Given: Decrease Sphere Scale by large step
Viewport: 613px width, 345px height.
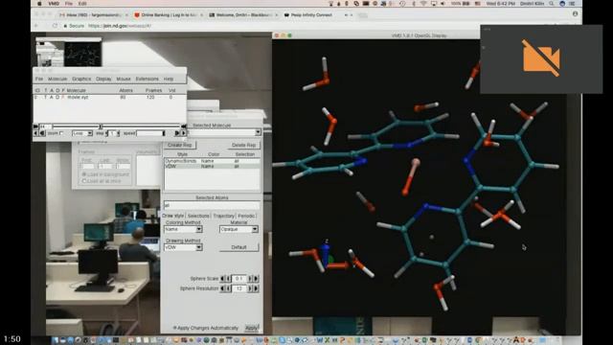Looking at the screenshot, I should 222,279.
